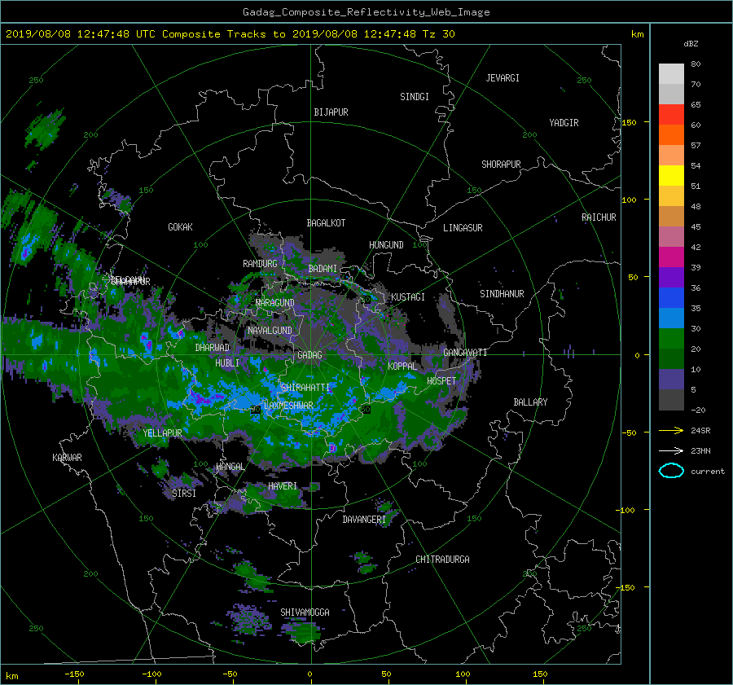Viewport: 733px width, 685px height.
Task: Select the magenta 42 dBZ color swatch
Action: (671, 257)
